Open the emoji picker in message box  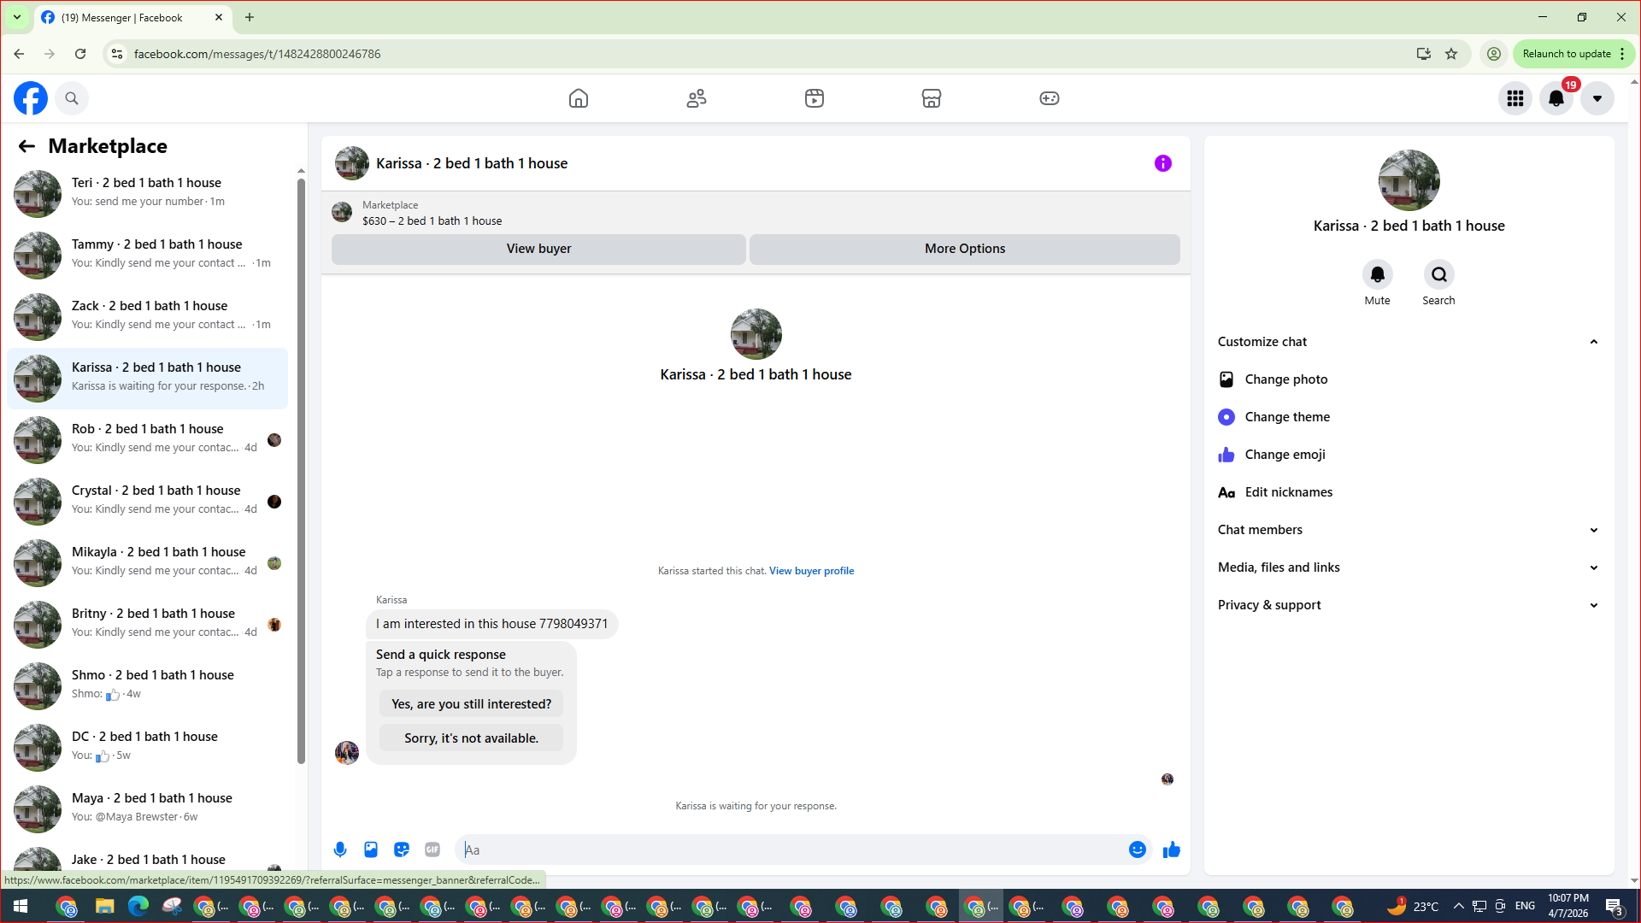[x=1138, y=850]
